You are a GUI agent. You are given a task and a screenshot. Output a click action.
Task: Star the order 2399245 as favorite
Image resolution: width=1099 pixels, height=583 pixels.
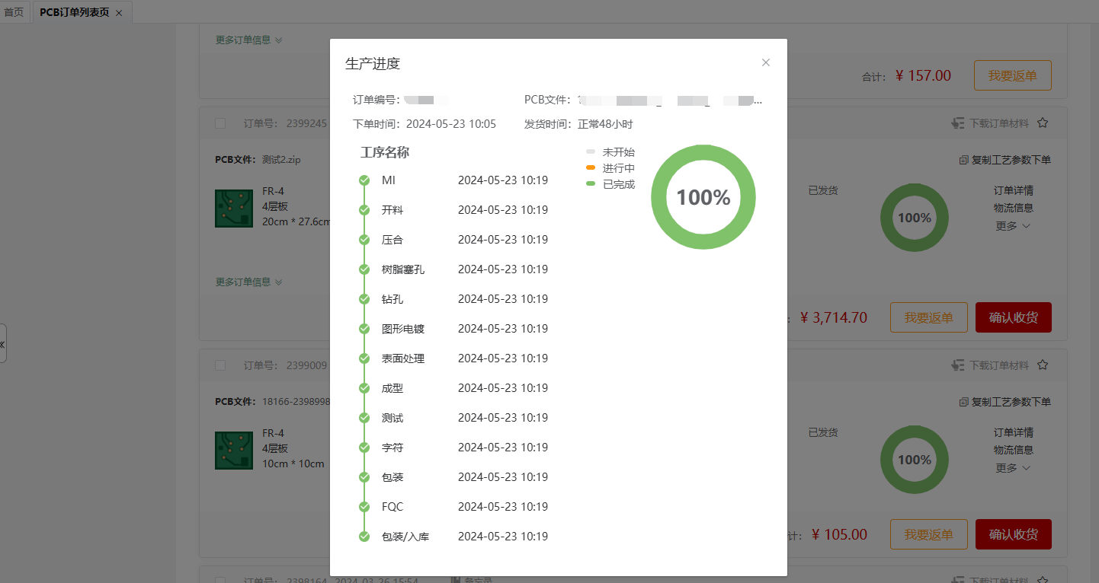click(x=1043, y=123)
